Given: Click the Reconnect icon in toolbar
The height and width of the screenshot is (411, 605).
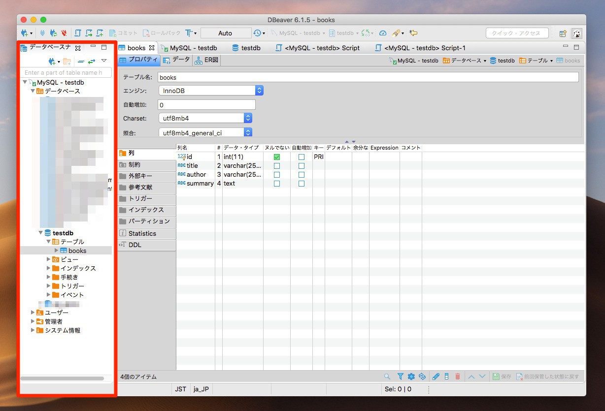Looking at the screenshot, I should click(x=53, y=33).
